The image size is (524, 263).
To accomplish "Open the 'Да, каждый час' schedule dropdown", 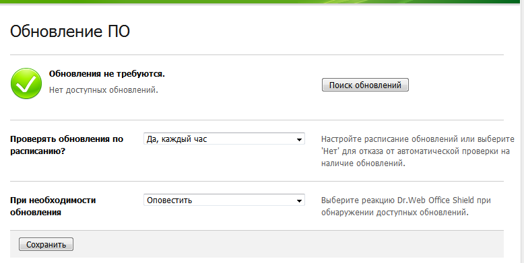I will 224,139.
